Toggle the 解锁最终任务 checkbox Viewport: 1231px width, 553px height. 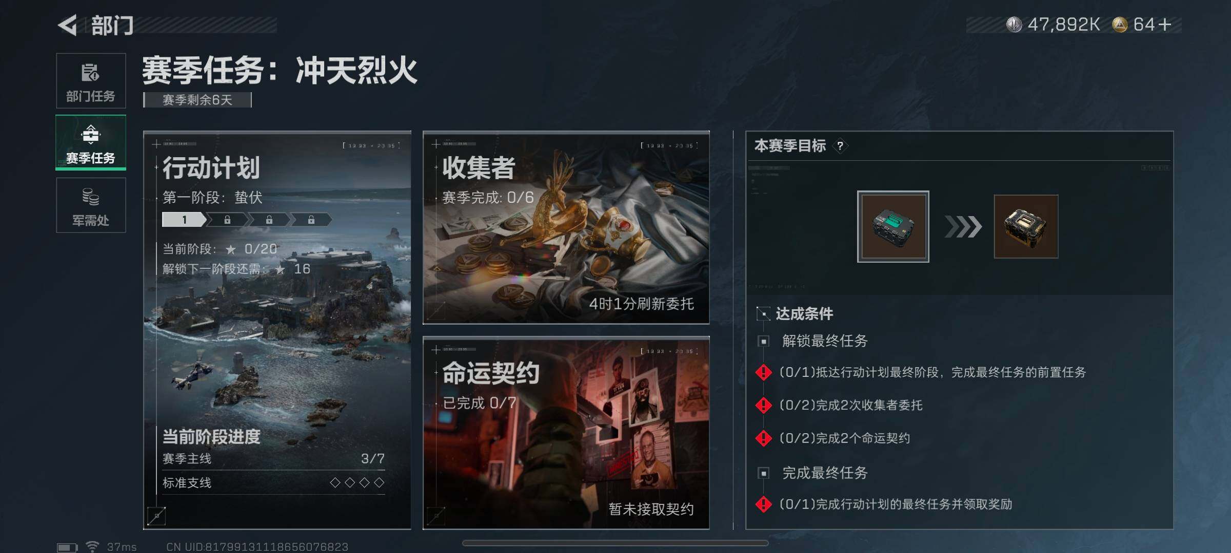(x=764, y=341)
